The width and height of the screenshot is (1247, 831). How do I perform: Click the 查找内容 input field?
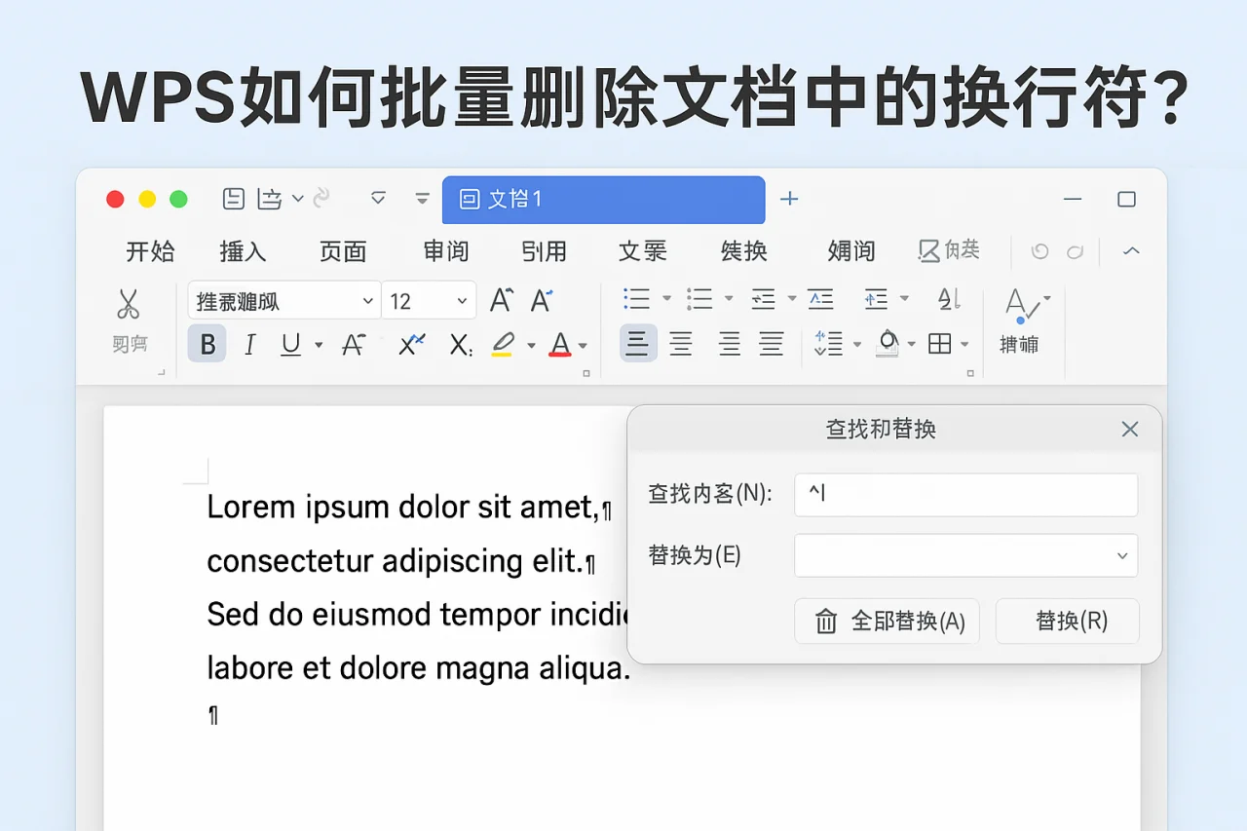coord(965,495)
